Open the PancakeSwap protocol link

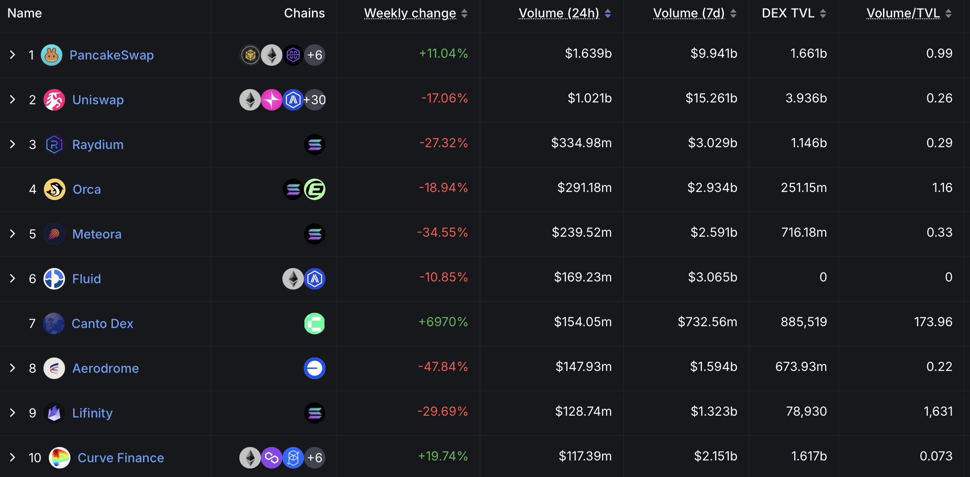point(112,55)
